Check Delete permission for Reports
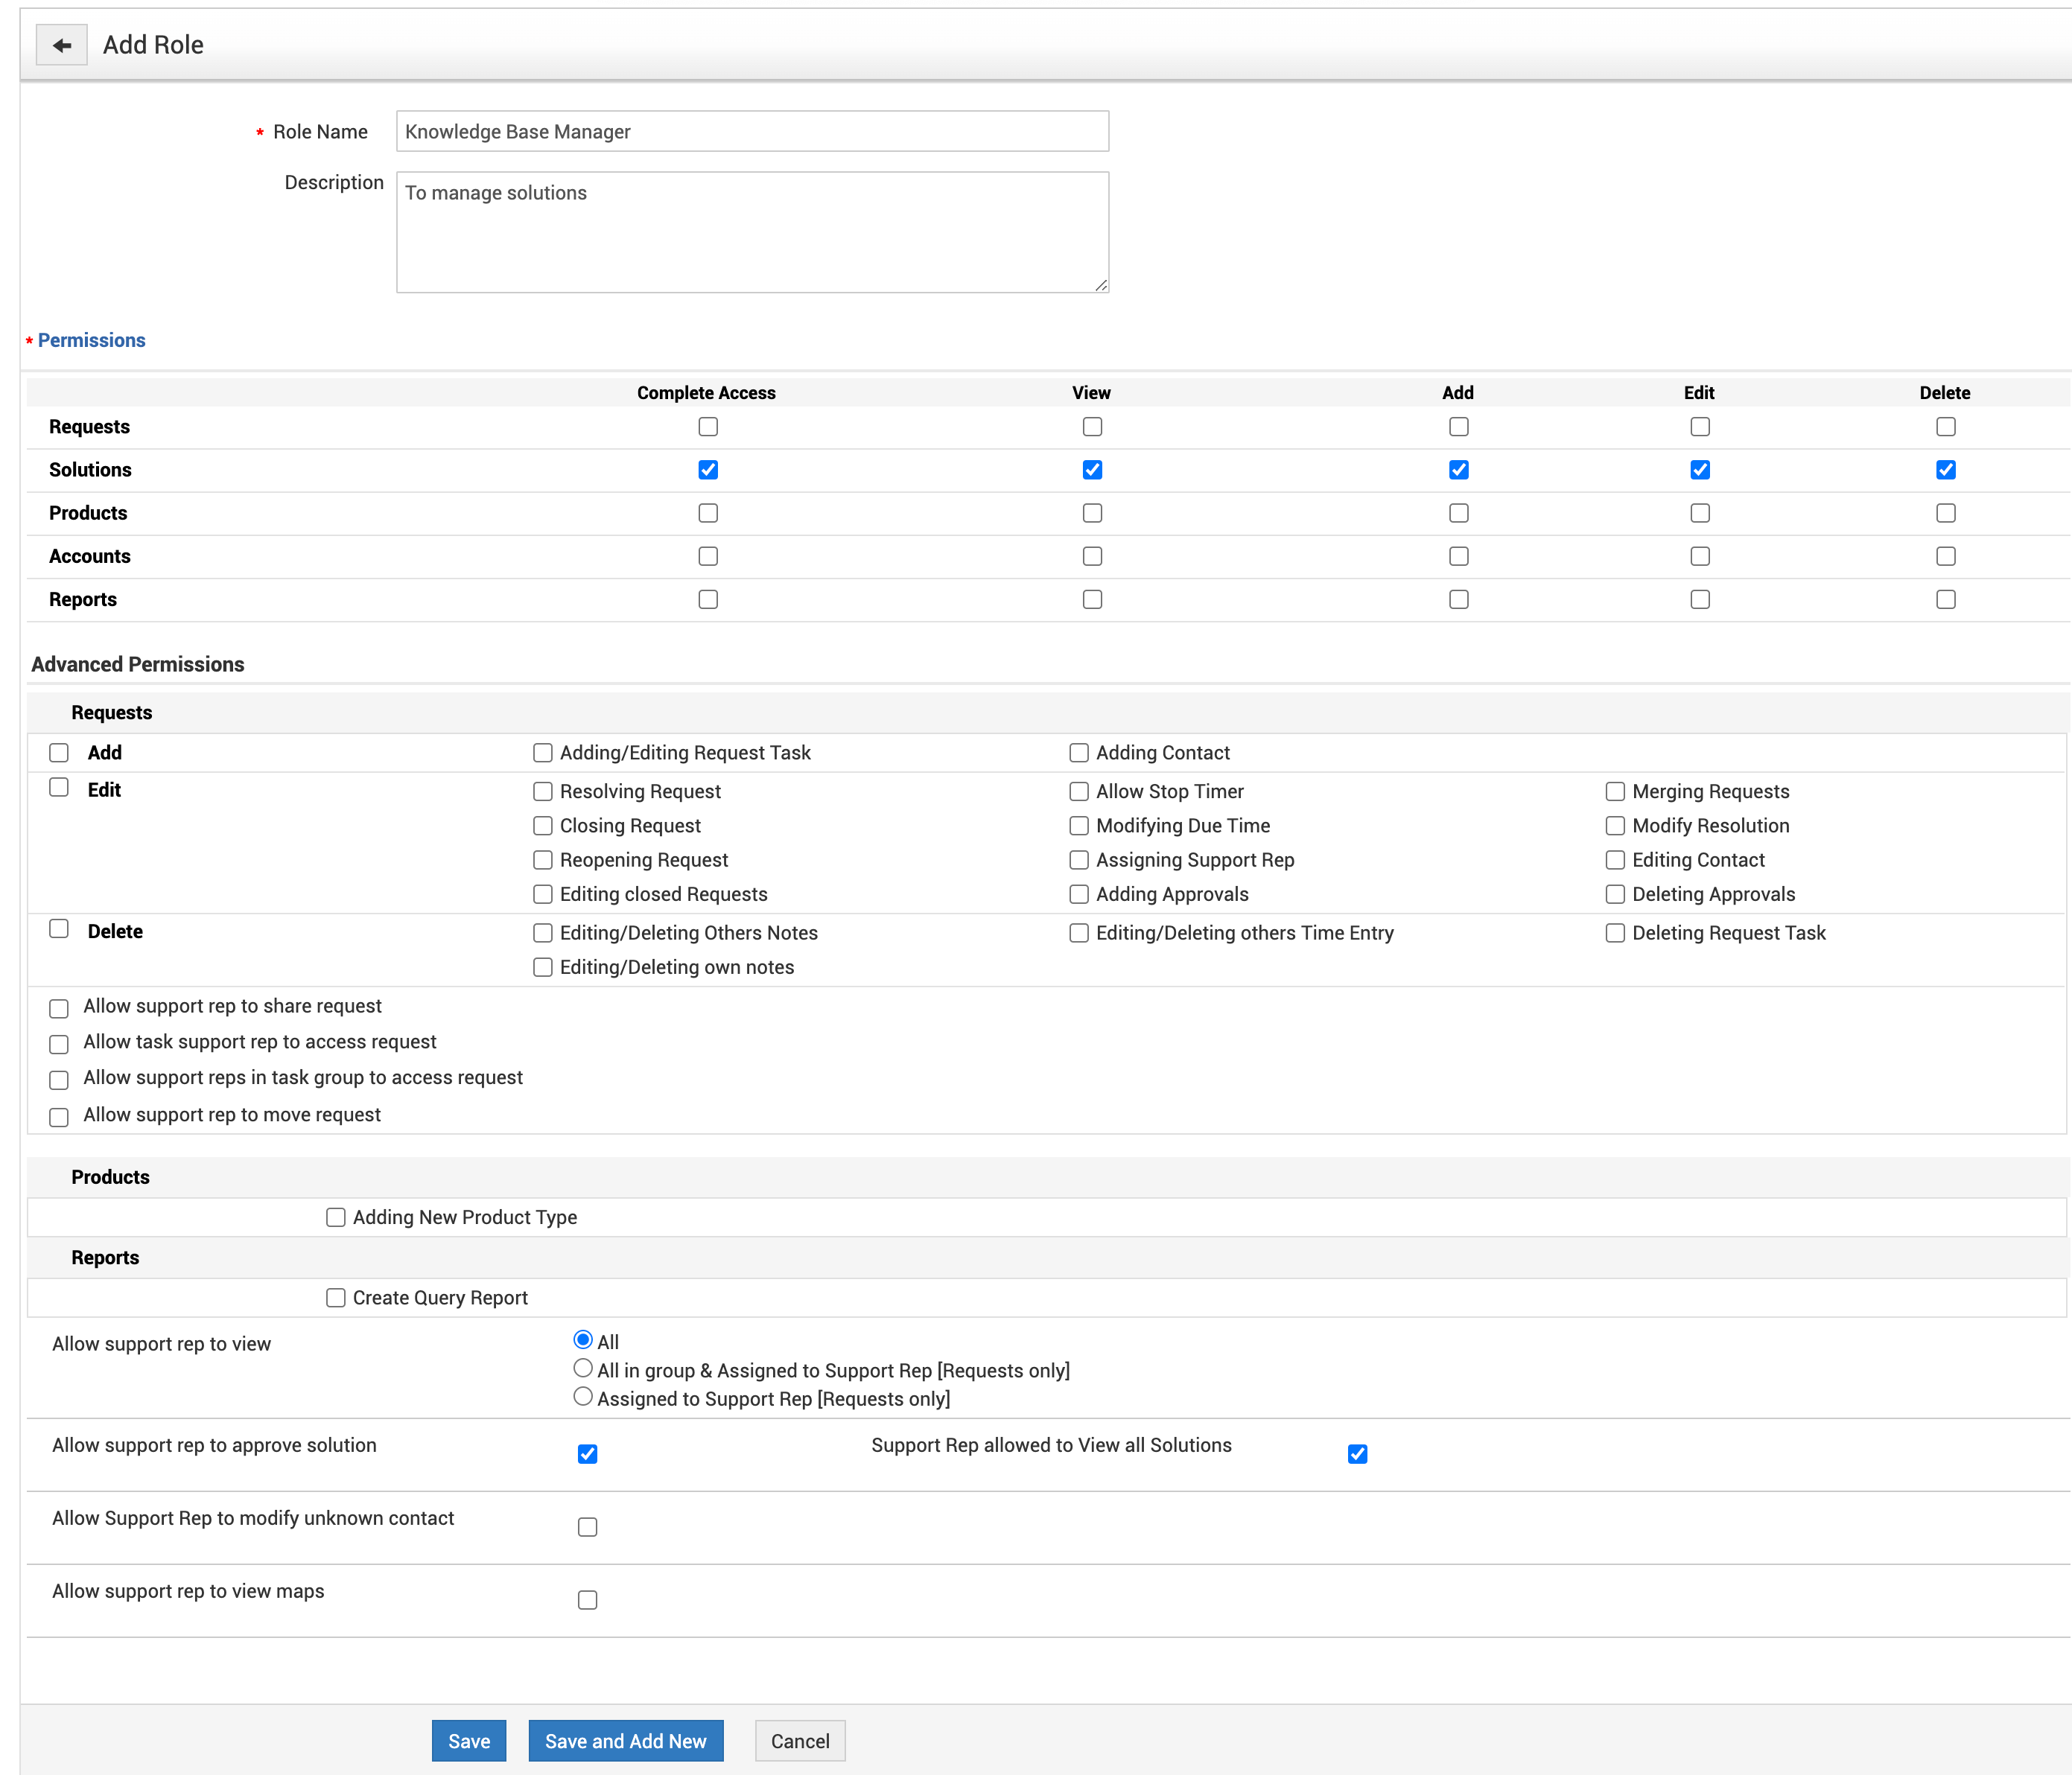Viewport: 2072px width, 1775px height. click(x=1945, y=599)
